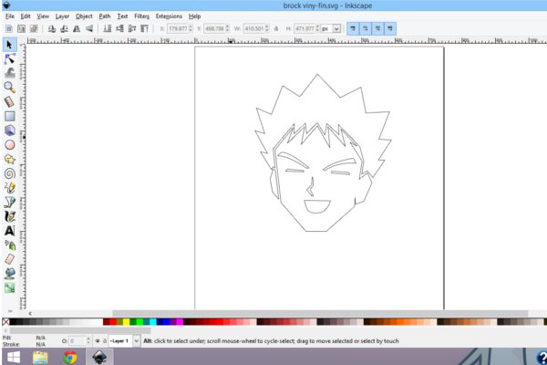547x365 pixels.
Task: Flip selection vertically
Action: point(89,28)
